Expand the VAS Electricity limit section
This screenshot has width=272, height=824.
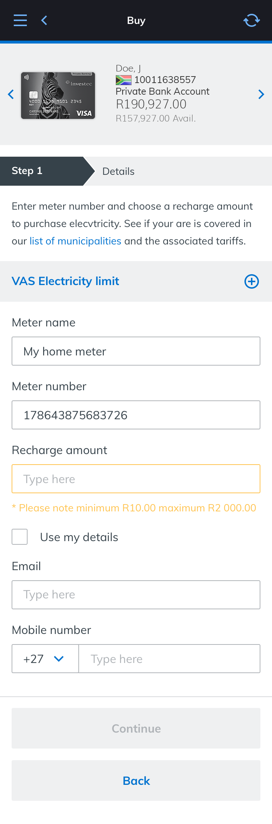click(x=65, y=281)
